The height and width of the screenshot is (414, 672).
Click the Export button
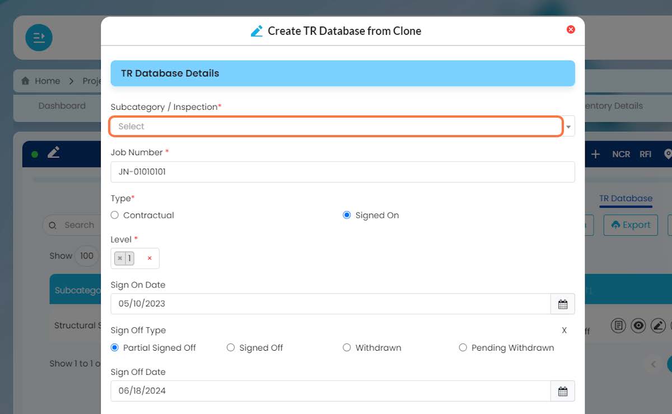pos(631,225)
